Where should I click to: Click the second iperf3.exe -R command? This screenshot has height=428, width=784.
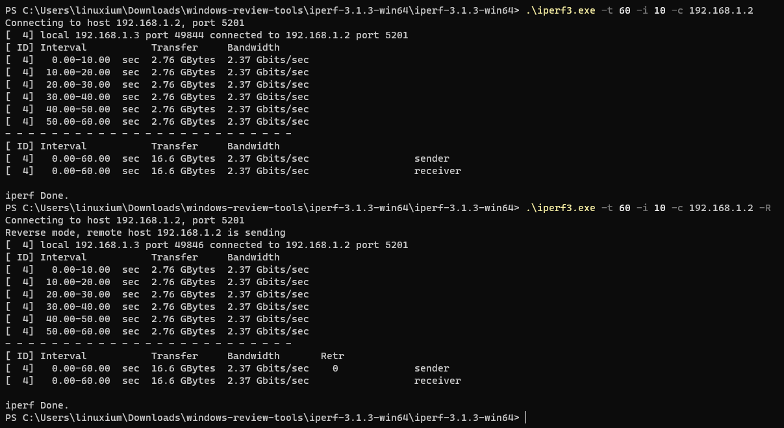tap(648, 208)
